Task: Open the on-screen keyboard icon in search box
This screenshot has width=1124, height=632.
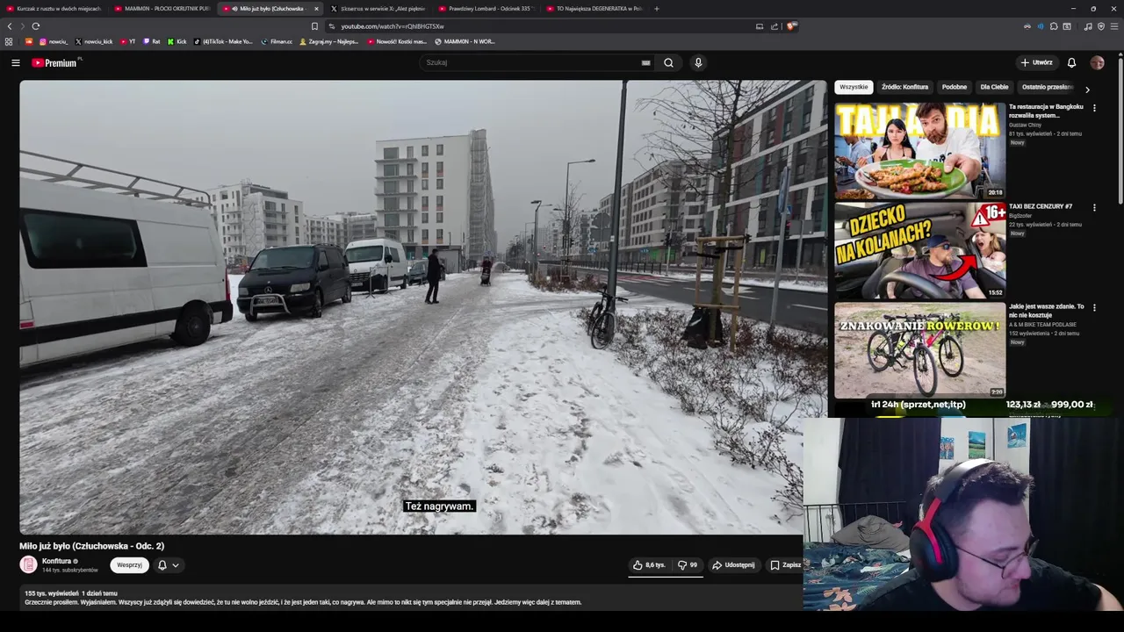Action: click(x=645, y=62)
